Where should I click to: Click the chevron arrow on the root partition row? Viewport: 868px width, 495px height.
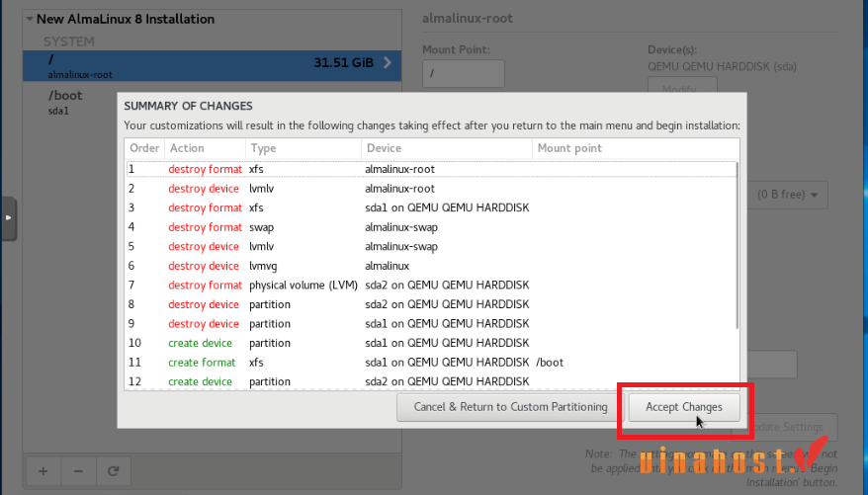pyautogui.click(x=388, y=62)
